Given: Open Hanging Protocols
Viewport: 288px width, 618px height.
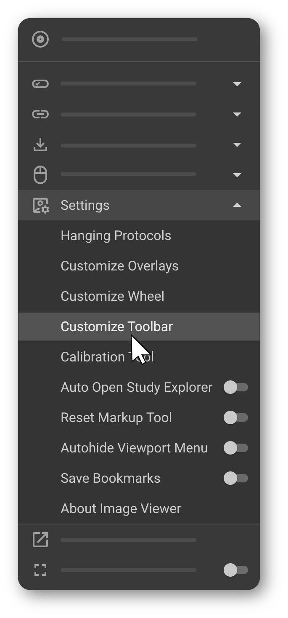Looking at the screenshot, I should tap(116, 235).
